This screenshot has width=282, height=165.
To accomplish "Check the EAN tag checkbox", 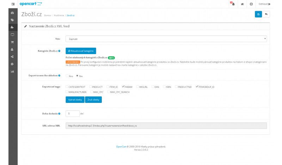I will pos(153,87).
